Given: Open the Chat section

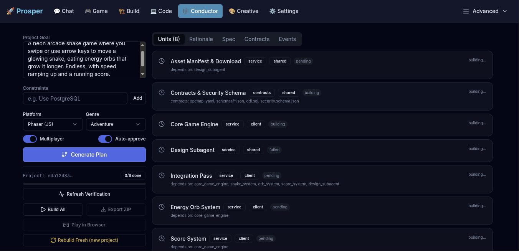Looking at the screenshot, I should tap(64, 11).
